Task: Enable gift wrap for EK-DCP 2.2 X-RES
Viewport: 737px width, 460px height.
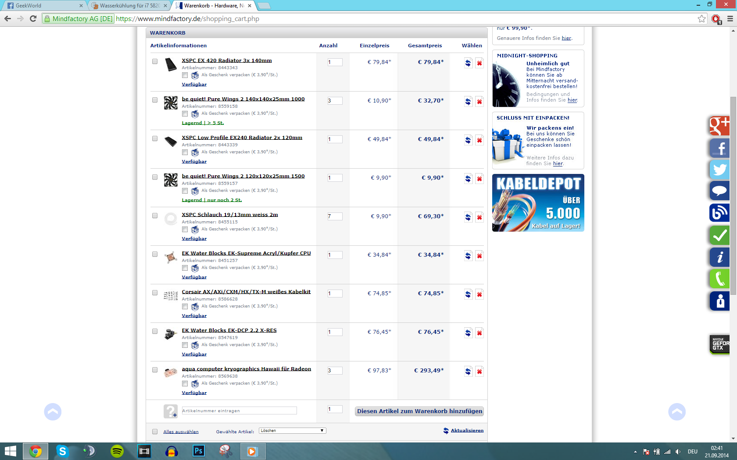Action: coord(185,345)
